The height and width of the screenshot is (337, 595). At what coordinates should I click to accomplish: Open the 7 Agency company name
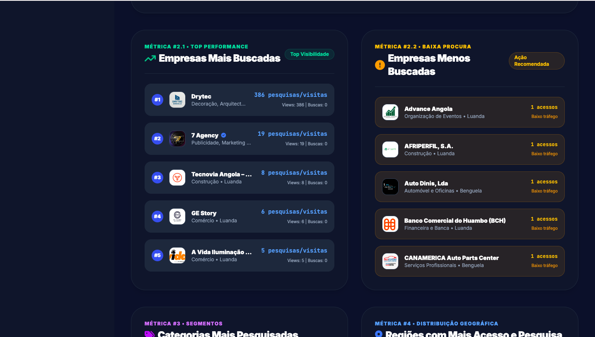pos(205,135)
